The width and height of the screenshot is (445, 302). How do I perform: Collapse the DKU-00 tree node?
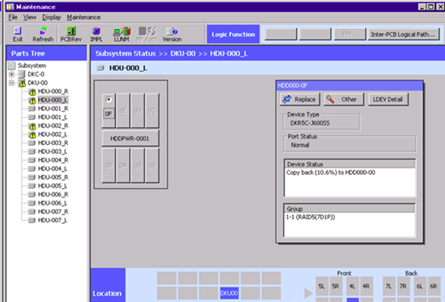point(11,83)
